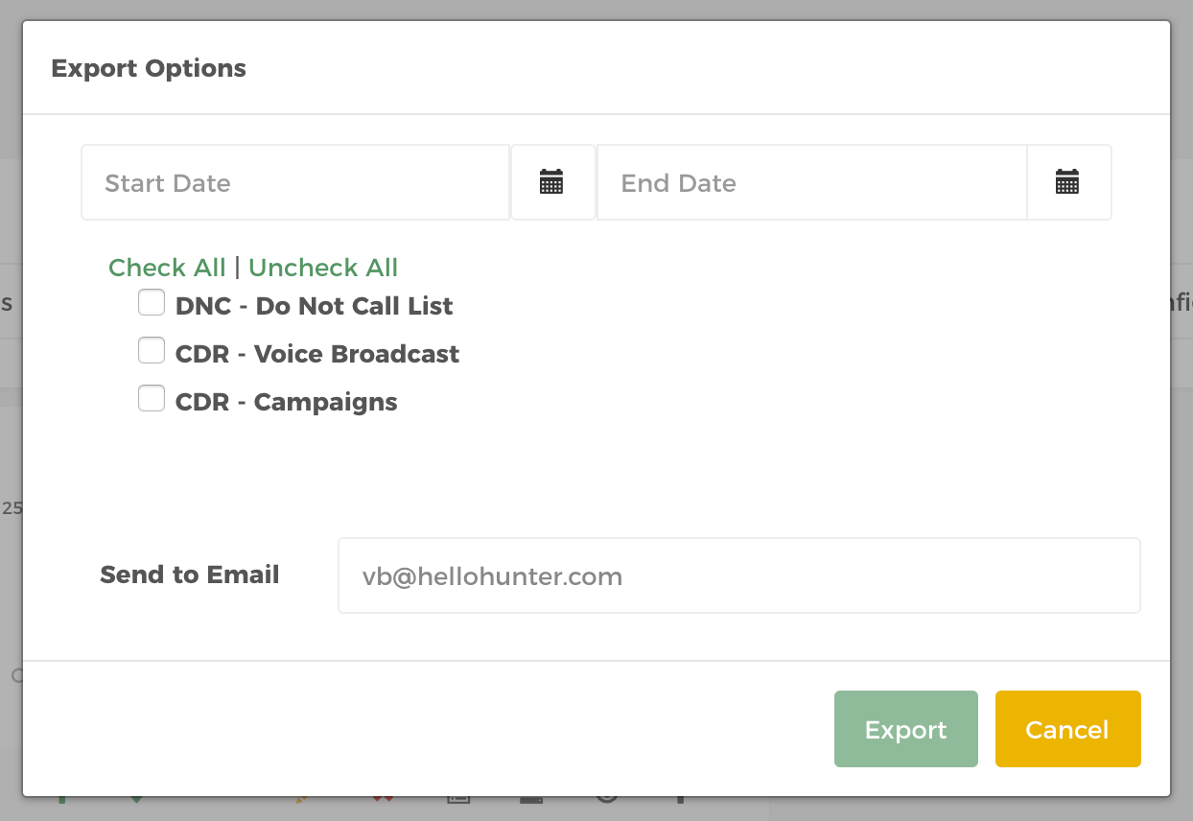
Task: Clear selections with Uncheck All link
Action: (x=323, y=268)
